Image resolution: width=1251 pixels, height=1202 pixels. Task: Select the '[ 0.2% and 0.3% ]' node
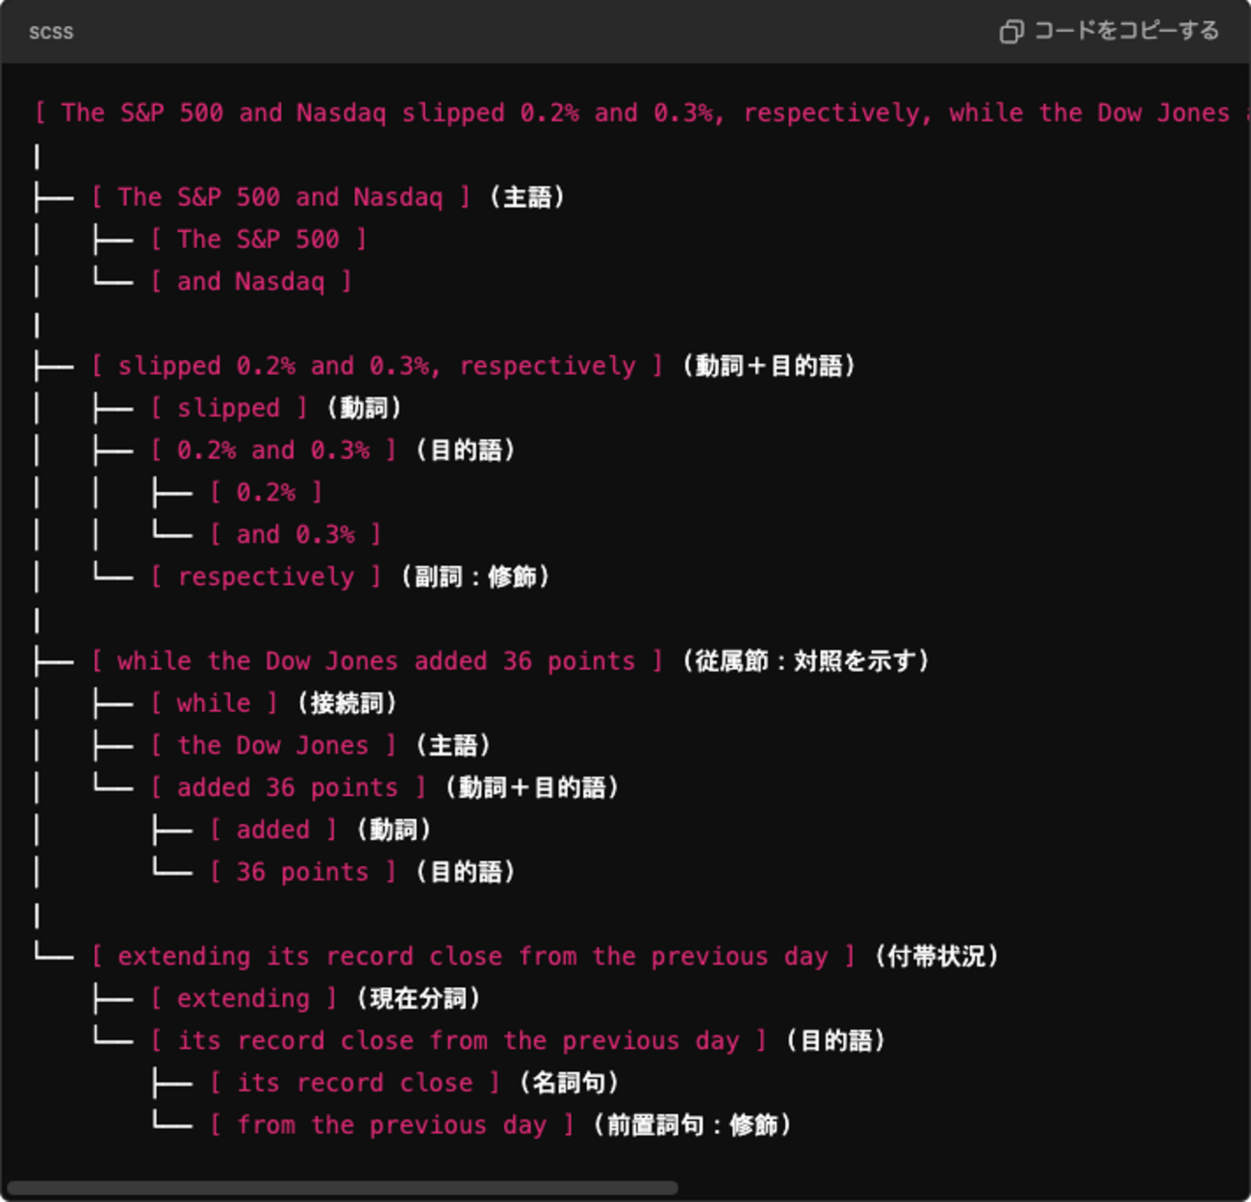[x=273, y=449]
